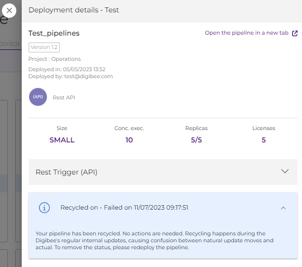Image resolution: width=302 pixels, height=267 pixels.
Task: Click the Rest Trigger (API) header label
Action: [67, 172]
